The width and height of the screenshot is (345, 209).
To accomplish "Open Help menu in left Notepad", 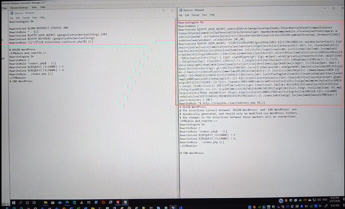I will (x=42, y=17).
